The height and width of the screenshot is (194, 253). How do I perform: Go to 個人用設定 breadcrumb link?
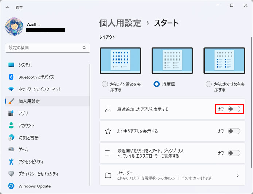pos(120,23)
